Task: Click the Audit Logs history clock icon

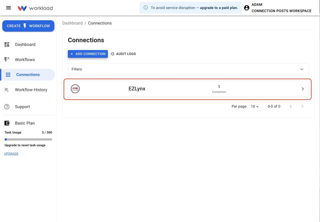Action: 112,54
